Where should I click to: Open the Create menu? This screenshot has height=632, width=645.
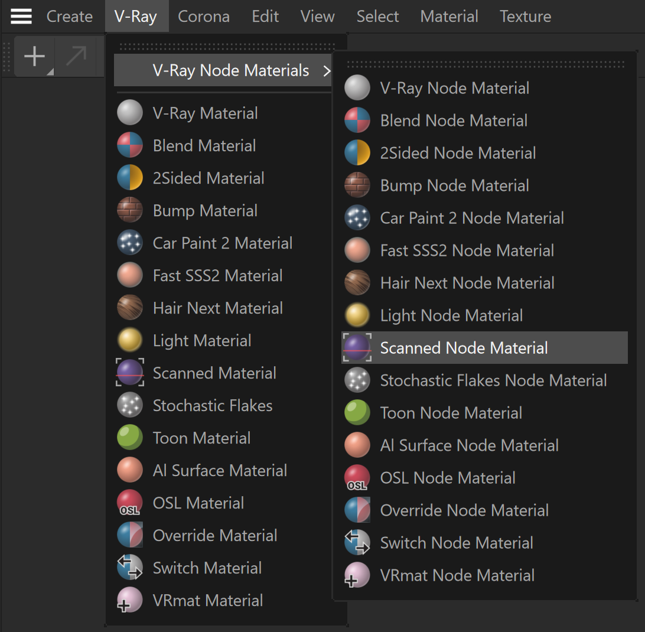tap(70, 17)
